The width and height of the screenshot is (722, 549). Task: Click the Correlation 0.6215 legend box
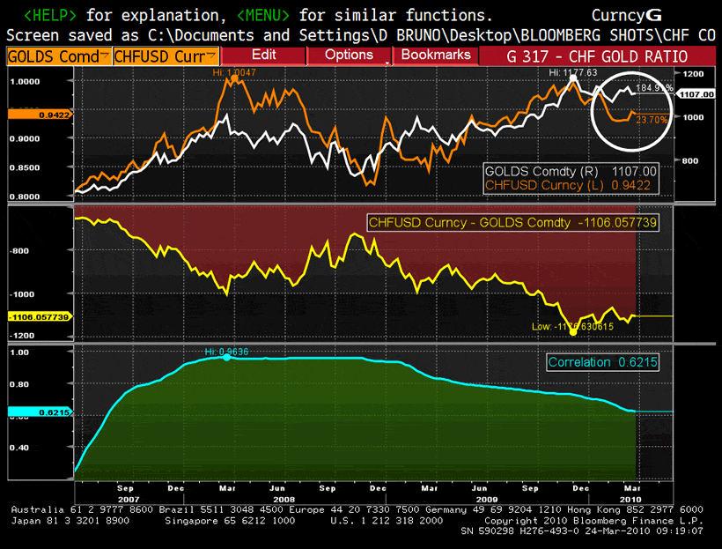click(x=602, y=362)
